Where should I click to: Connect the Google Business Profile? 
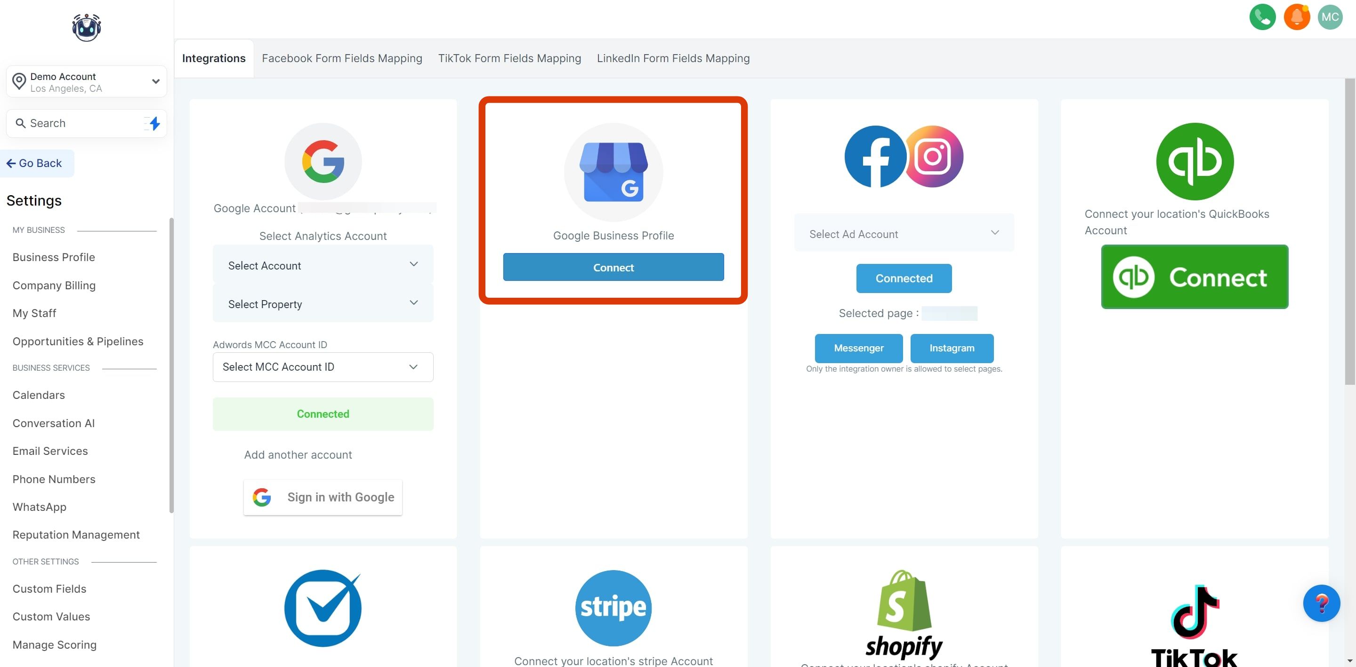coord(613,267)
